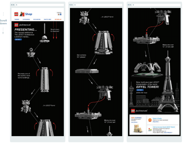
Task: Open the Facebook icon under Join Us
Action: coord(61,14)
